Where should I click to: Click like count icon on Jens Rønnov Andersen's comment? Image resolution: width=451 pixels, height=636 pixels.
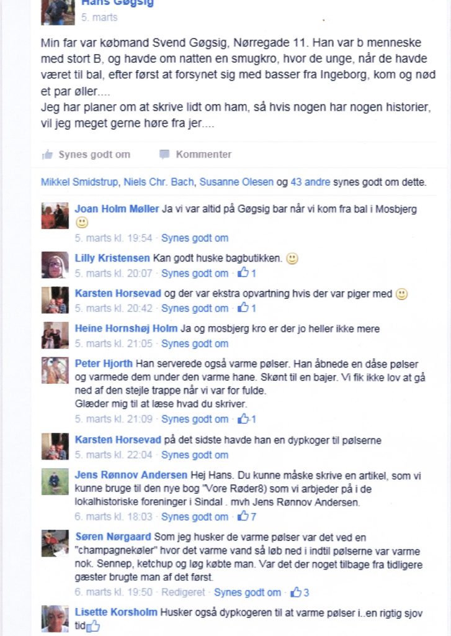point(243,516)
